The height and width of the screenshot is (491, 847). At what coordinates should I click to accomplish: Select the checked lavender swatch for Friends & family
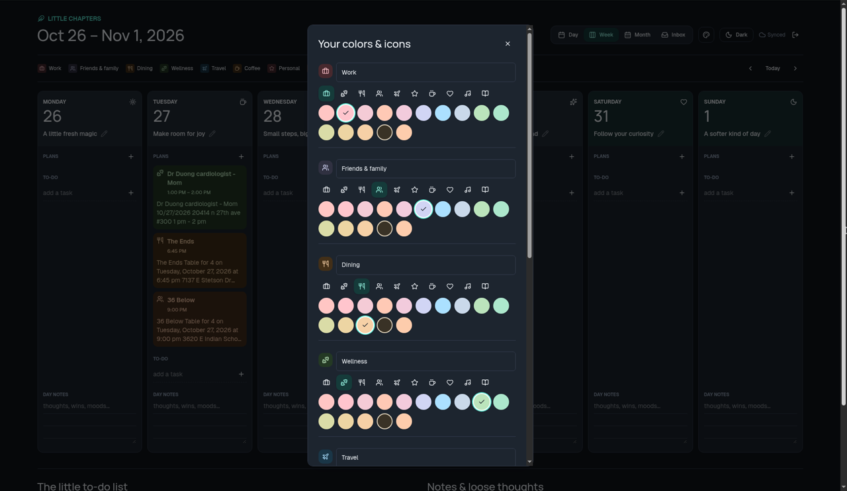tap(423, 209)
